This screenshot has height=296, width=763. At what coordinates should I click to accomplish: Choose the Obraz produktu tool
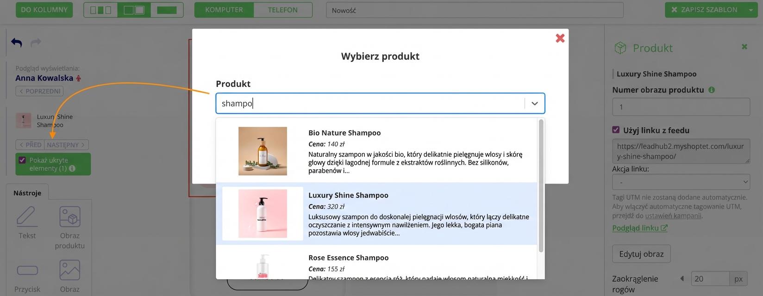tap(70, 228)
